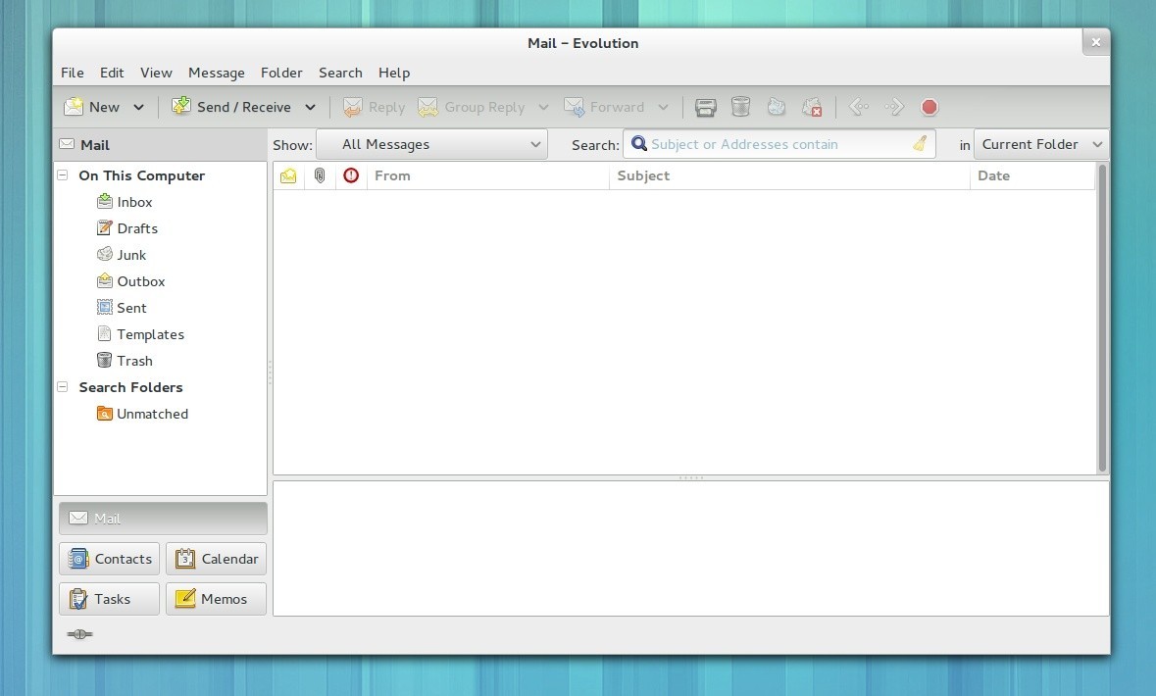The height and width of the screenshot is (696, 1156).
Task: Switch to the Tasks view
Action: click(109, 599)
